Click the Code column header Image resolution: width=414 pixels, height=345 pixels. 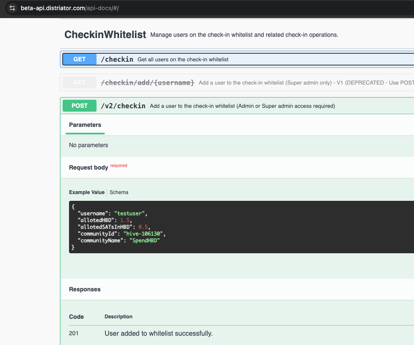76,317
